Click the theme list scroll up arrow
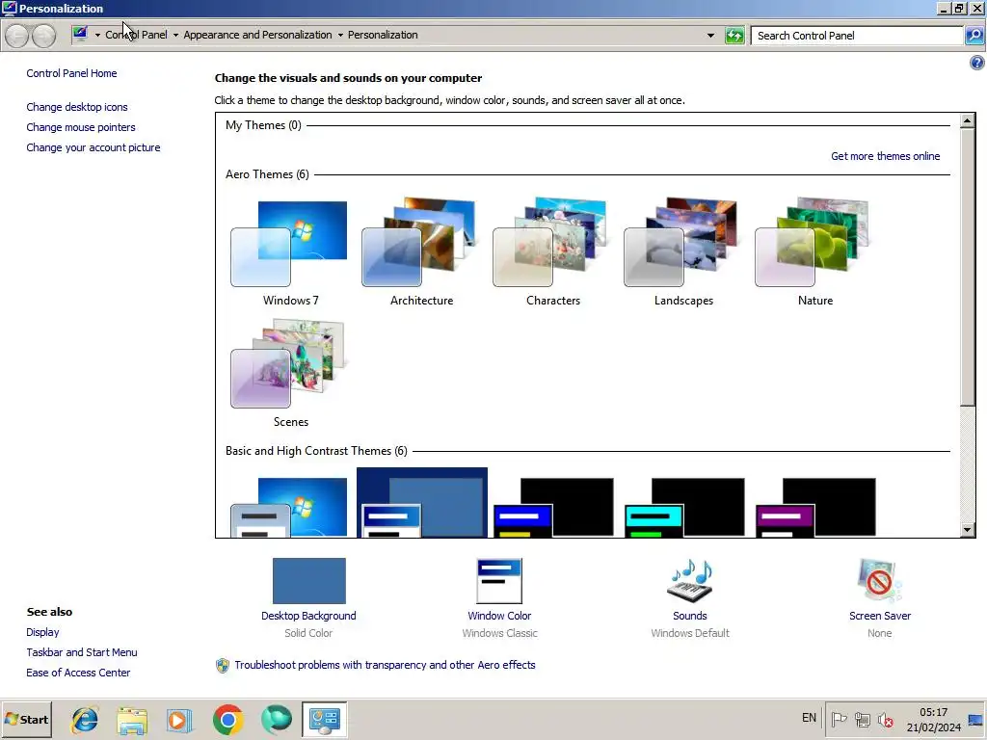This screenshot has height=740, width=987. click(x=968, y=120)
